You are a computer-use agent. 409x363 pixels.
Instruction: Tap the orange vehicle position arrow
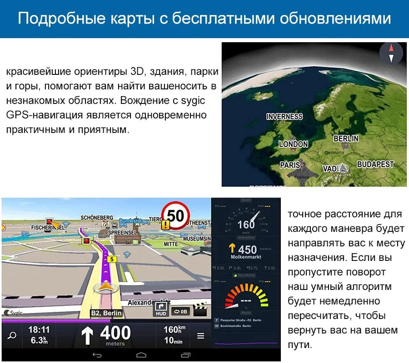[x=105, y=286]
